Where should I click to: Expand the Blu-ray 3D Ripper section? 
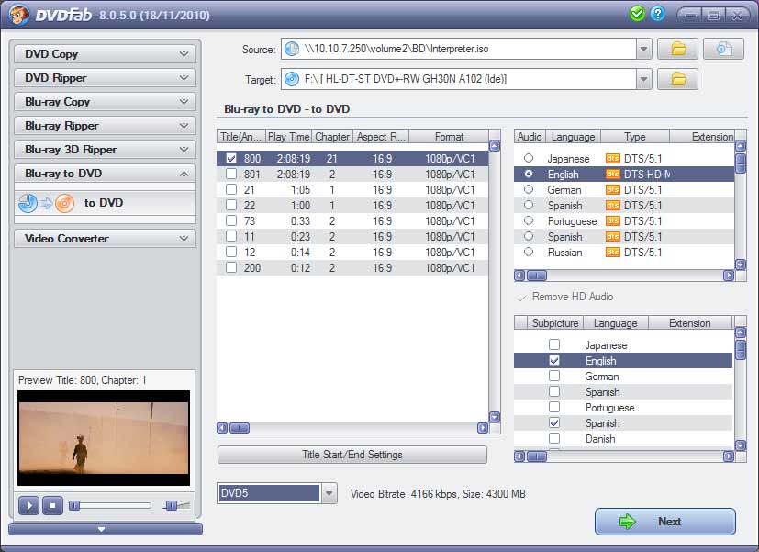click(x=105, y=149)
